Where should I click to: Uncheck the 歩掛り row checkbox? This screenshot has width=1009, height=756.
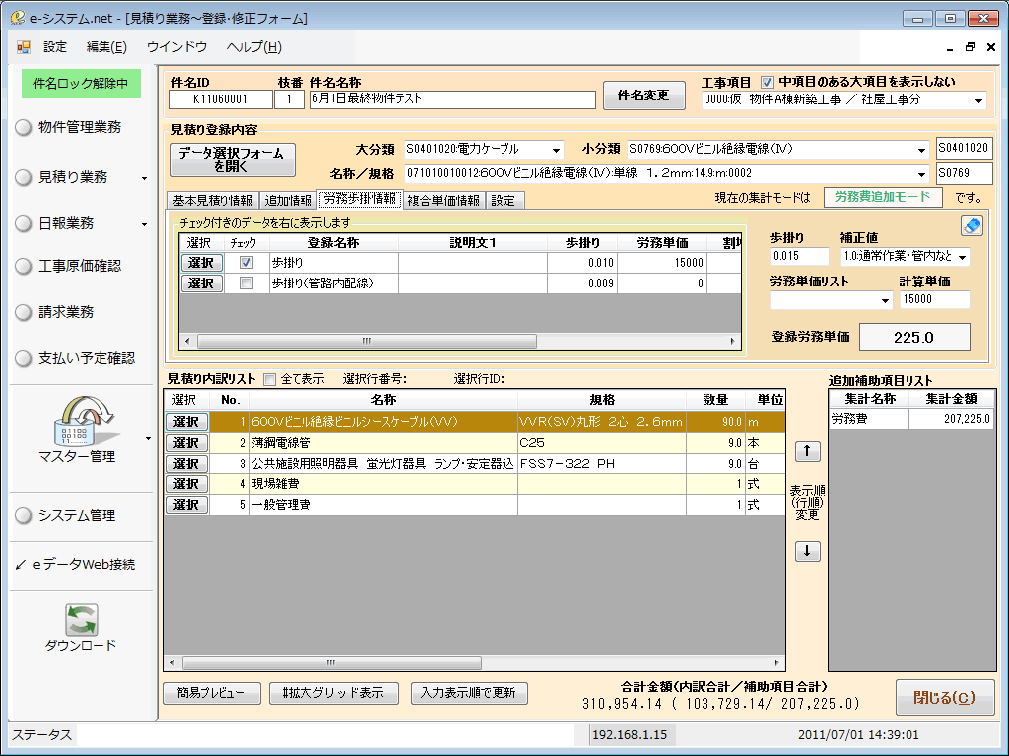point(246,262)
